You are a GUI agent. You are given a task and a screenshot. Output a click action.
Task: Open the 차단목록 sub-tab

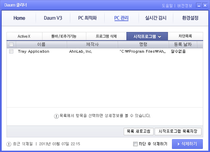click(185, 36)
